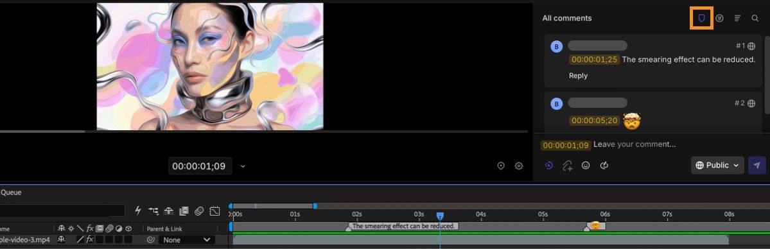This screenshot has height=249, width=770.
Task: Click the 3D Layer cube column icon
Action: (128, 228)
